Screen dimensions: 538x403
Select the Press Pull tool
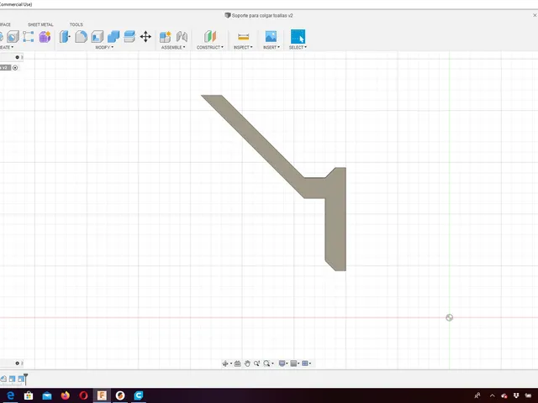65,37
